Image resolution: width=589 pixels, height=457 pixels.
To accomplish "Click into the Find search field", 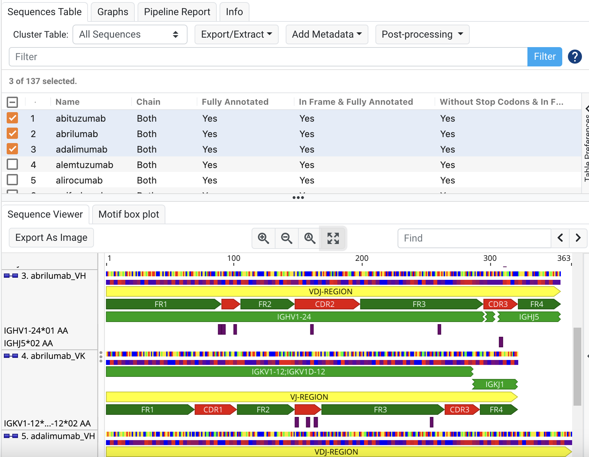I will click(474, 238).
